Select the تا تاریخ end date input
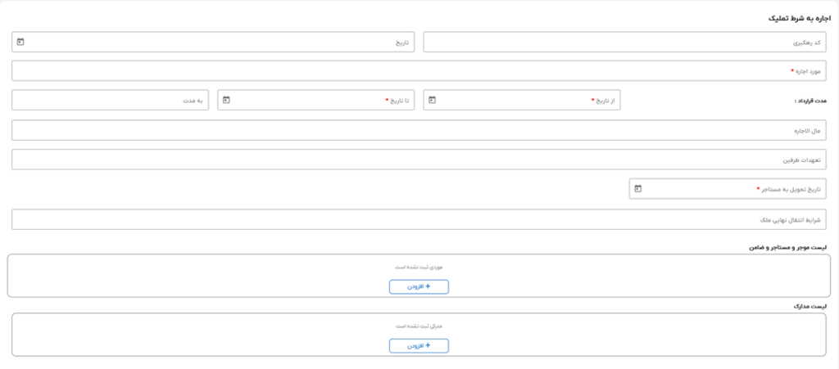 point(320,101)
